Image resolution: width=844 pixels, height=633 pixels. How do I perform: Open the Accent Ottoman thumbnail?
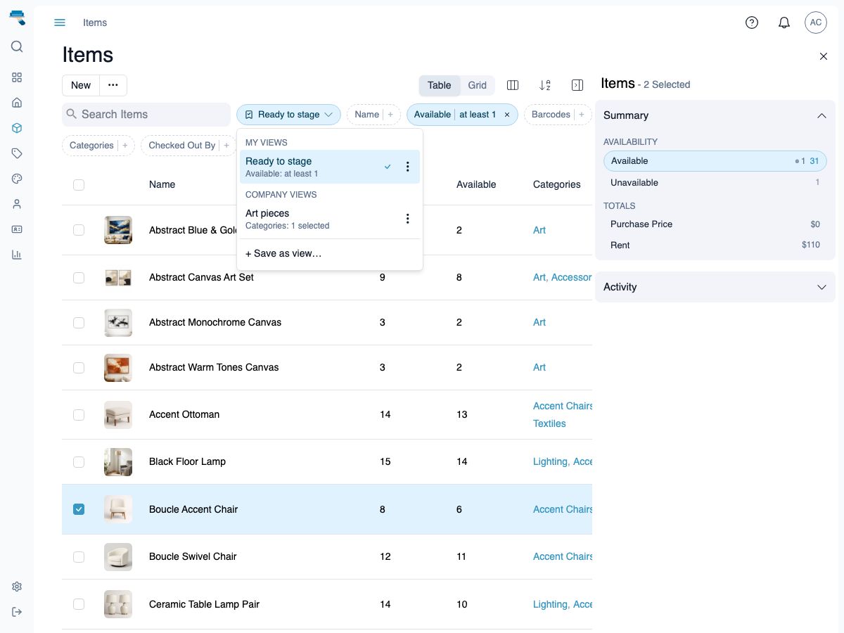coord(118,415)
